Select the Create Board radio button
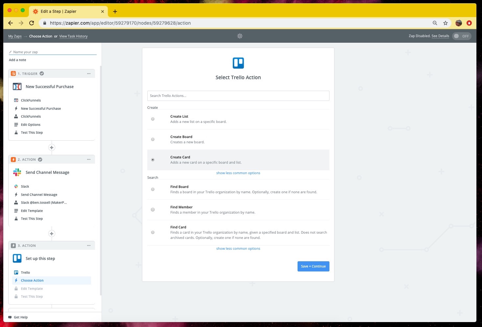482x327 pixels. [x=153, y=139]
